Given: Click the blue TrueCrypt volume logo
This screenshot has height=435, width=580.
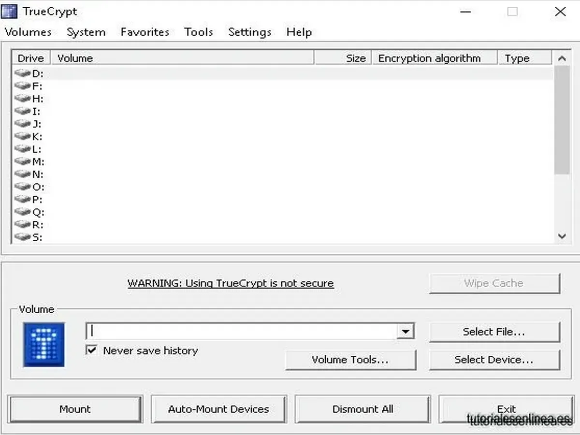Looking at the screenshot, I should click(44, 344).
